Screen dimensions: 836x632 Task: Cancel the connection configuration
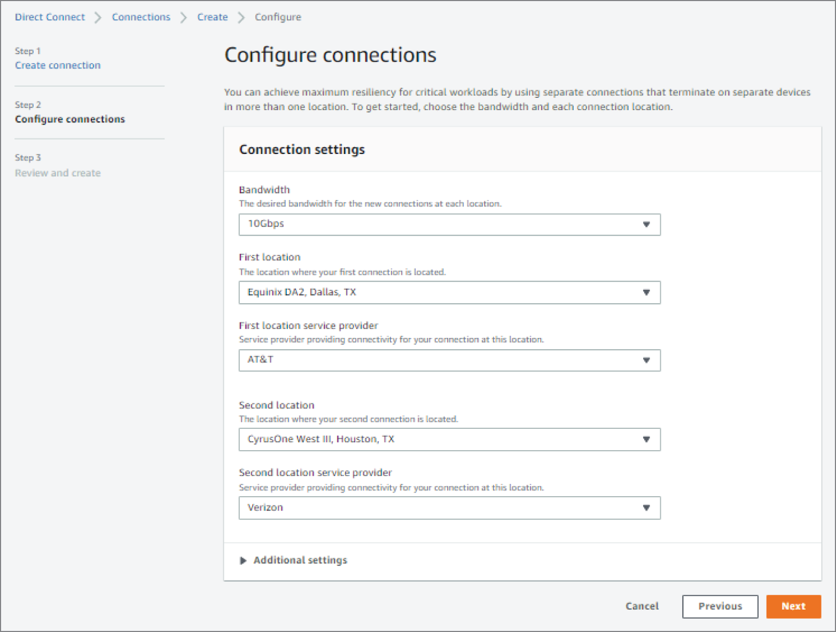(642, 606)
